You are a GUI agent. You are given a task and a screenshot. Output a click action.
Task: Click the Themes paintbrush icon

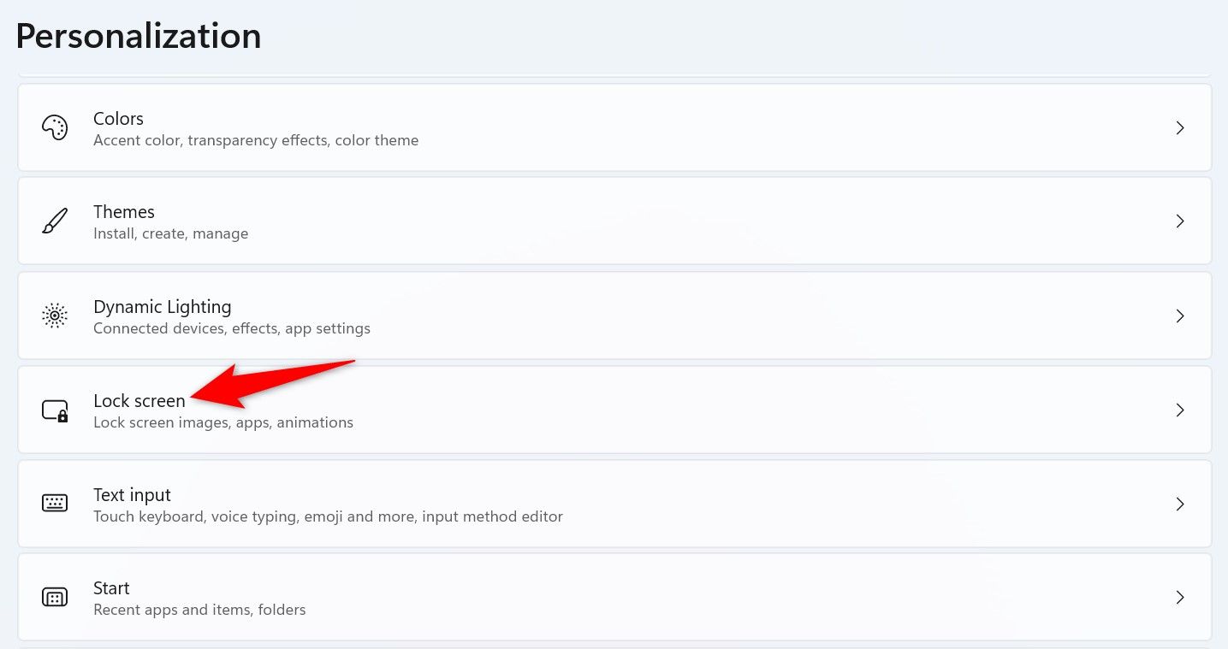point(55,221)
